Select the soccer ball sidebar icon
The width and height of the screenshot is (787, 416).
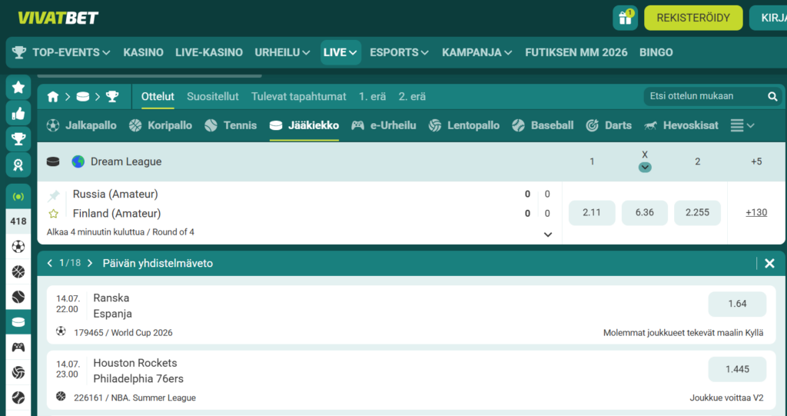pos(18,247)
